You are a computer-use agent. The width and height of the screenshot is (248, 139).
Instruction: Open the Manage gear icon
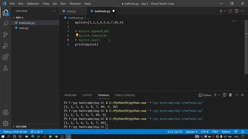pos(5,124)
